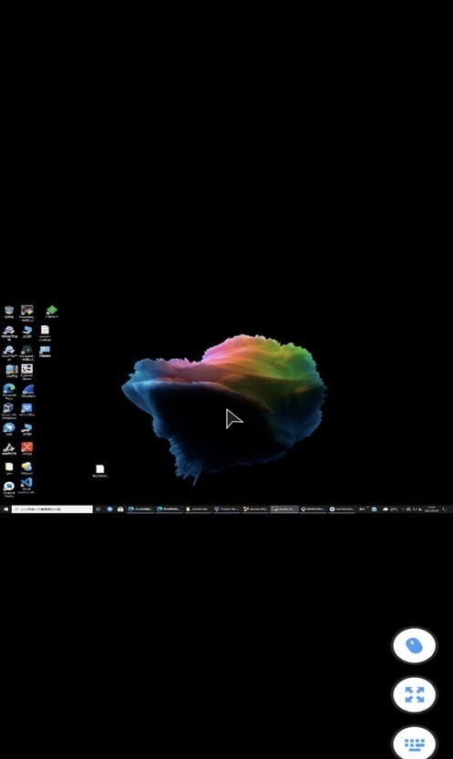Open the red X icon desktop shortcut
The image size is (453, 759).
[27, 446]
